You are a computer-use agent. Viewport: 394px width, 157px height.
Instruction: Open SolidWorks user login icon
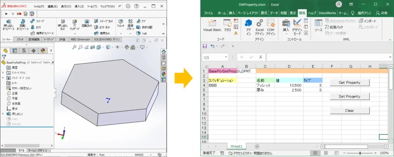tap(128, 6)
